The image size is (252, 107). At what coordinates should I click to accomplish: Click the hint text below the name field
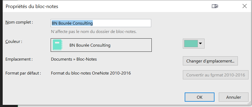[x=94, y=32]
